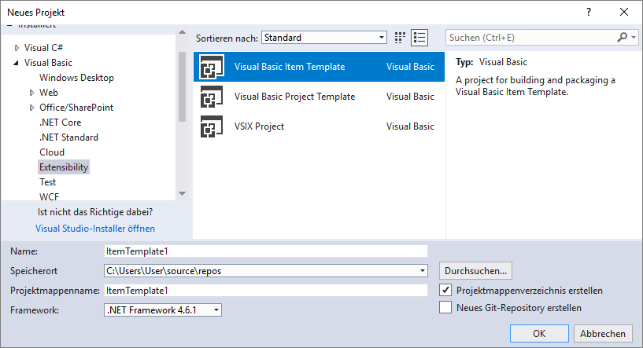Viewport: 643px width, 348px height.
Task: Click the search magnifier icon
Action: pyautogui.click(x=623, y=37)
